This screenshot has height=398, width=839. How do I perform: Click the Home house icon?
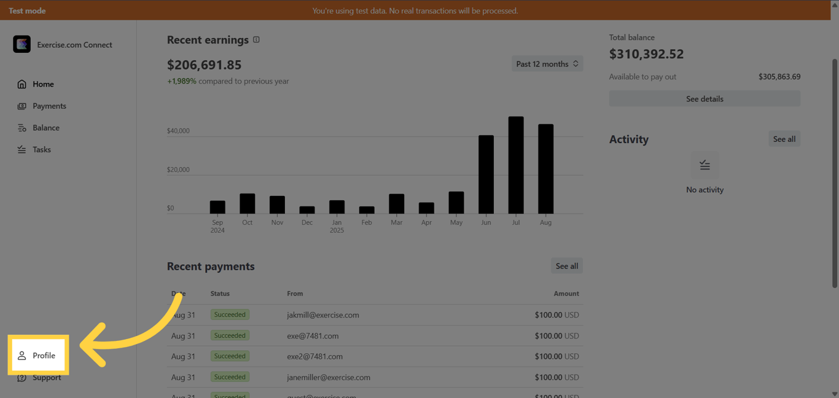point(22,84)
